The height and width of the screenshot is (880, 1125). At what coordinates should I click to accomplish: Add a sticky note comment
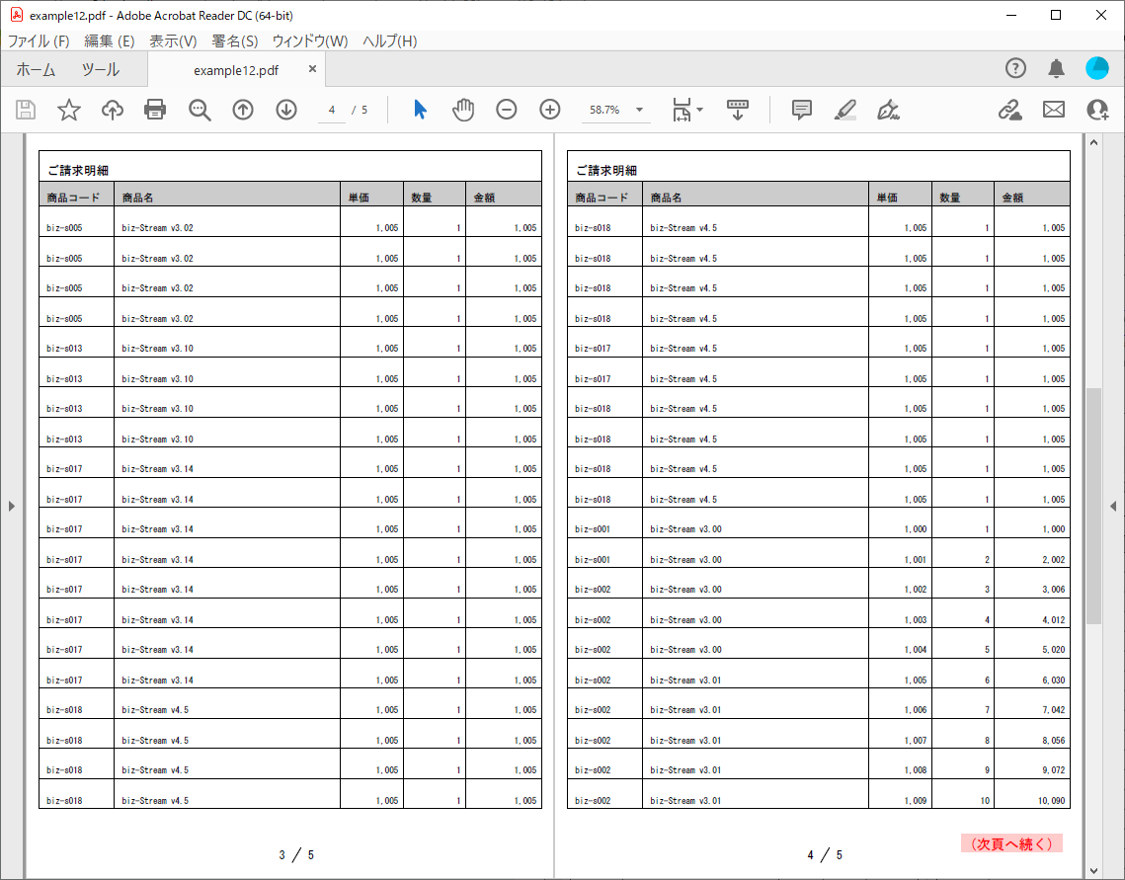[x=801, y=110]
